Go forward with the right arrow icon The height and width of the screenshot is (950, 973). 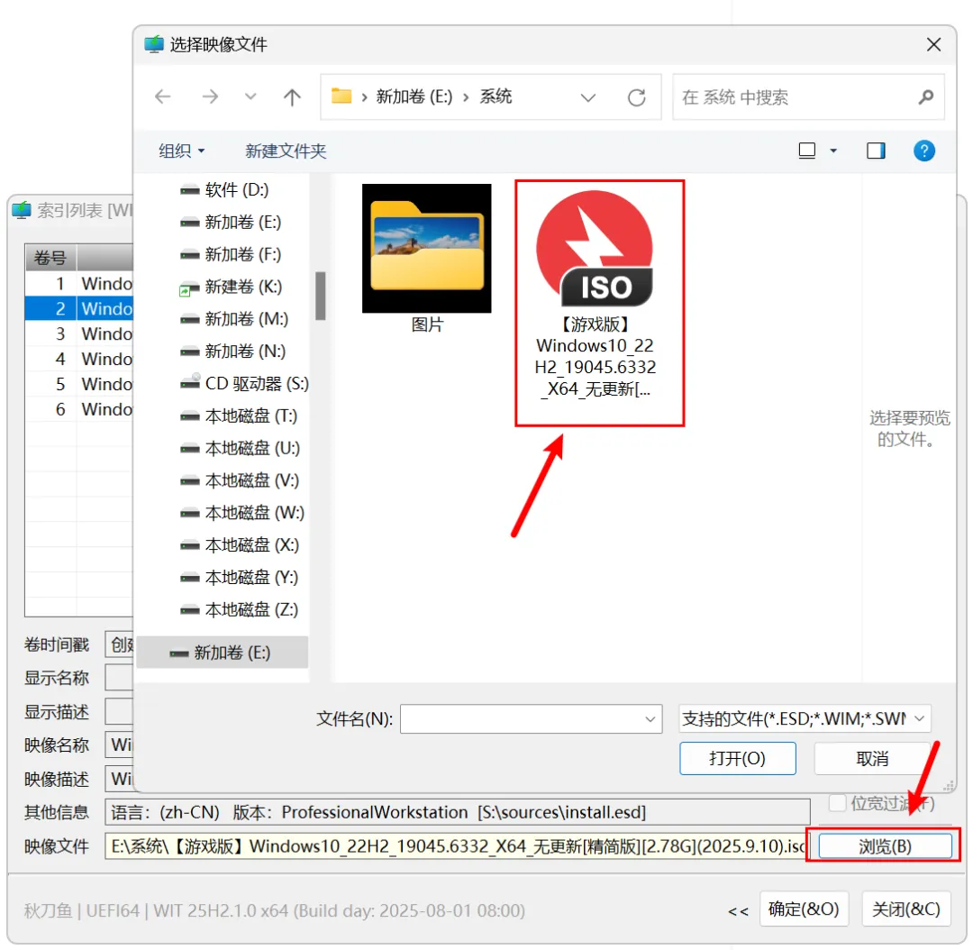[x=210, y=96]
